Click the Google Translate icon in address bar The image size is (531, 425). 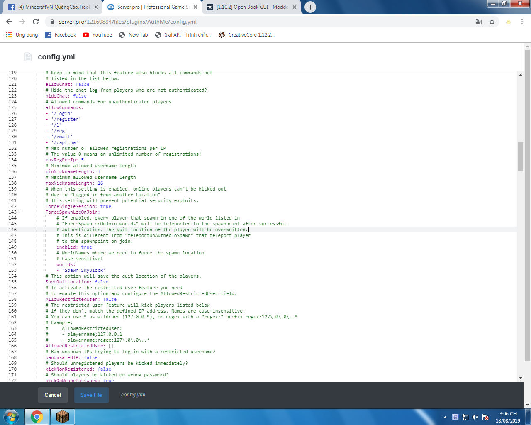[478, 22]
